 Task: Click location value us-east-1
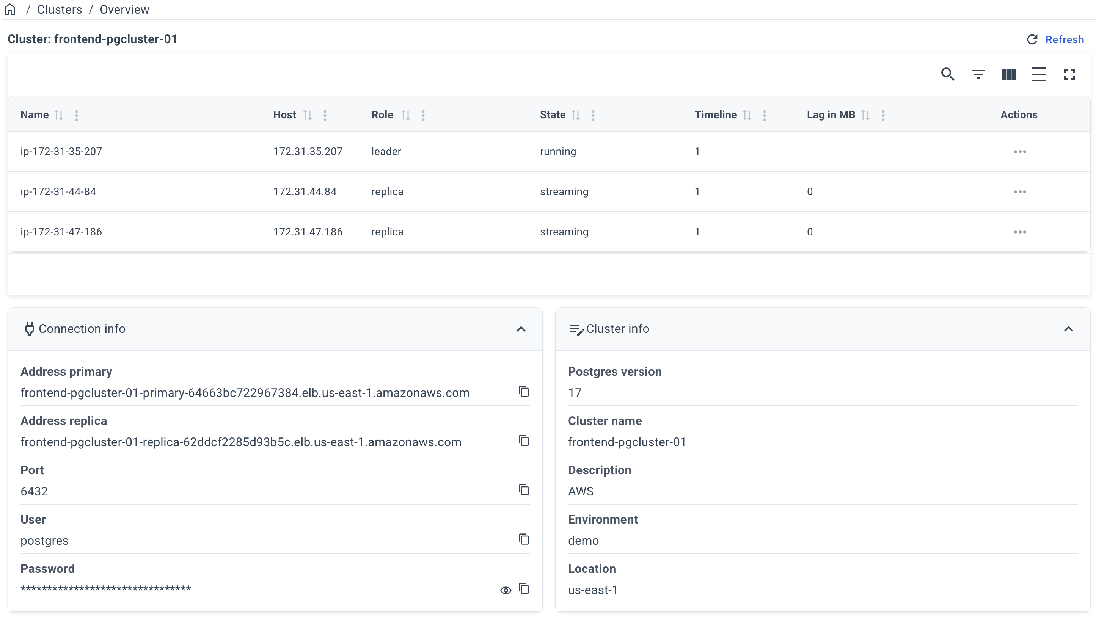pos(593,590)
